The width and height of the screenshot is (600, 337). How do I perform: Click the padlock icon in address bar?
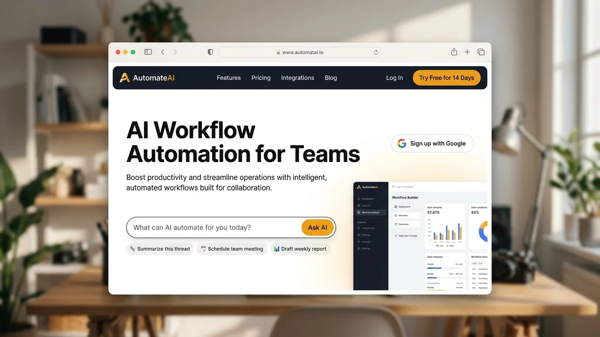pos(278,52)
